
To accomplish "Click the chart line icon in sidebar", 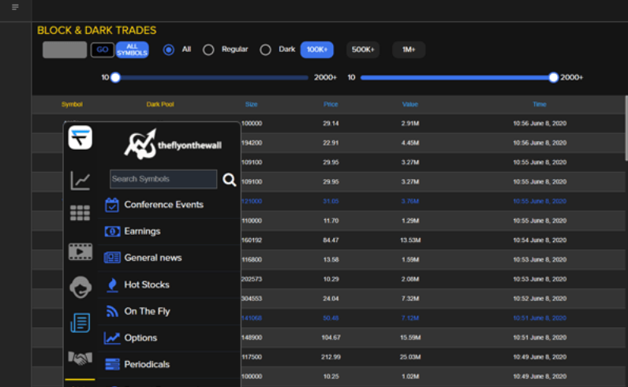I will pos(80,180).
